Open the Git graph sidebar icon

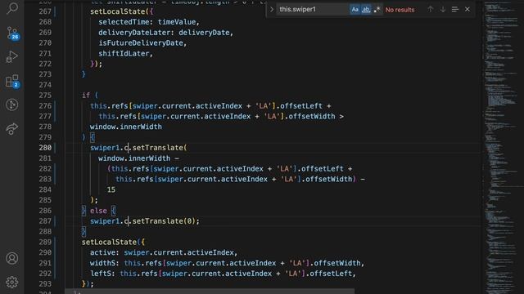[x=12, y=105]
